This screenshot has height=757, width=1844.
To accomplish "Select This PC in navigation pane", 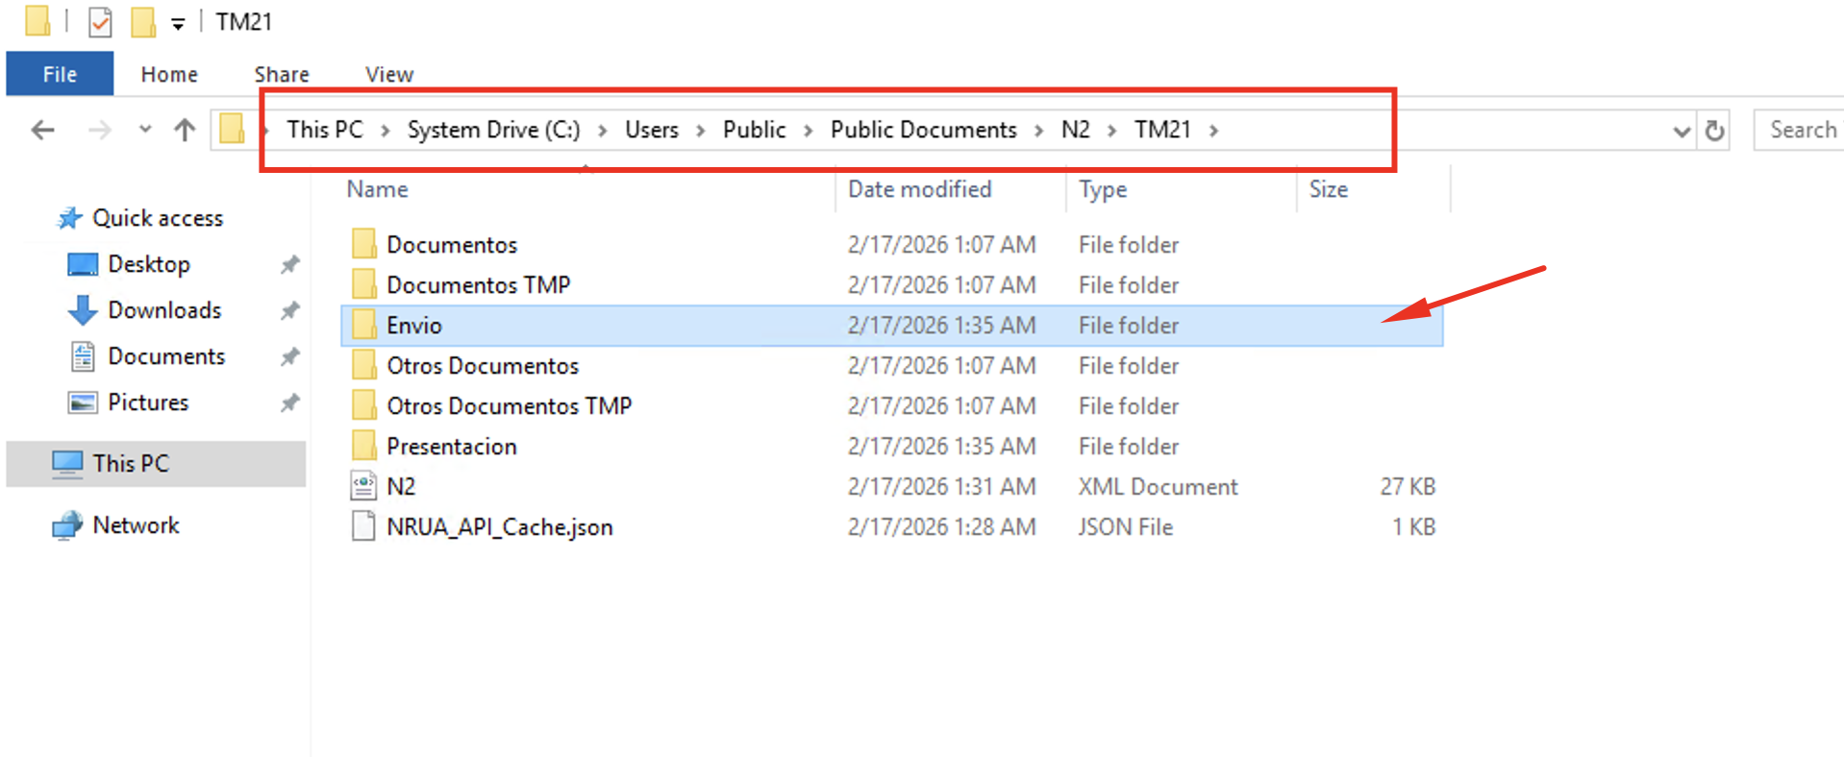I will pyautogui.click(x=131, y=463).
